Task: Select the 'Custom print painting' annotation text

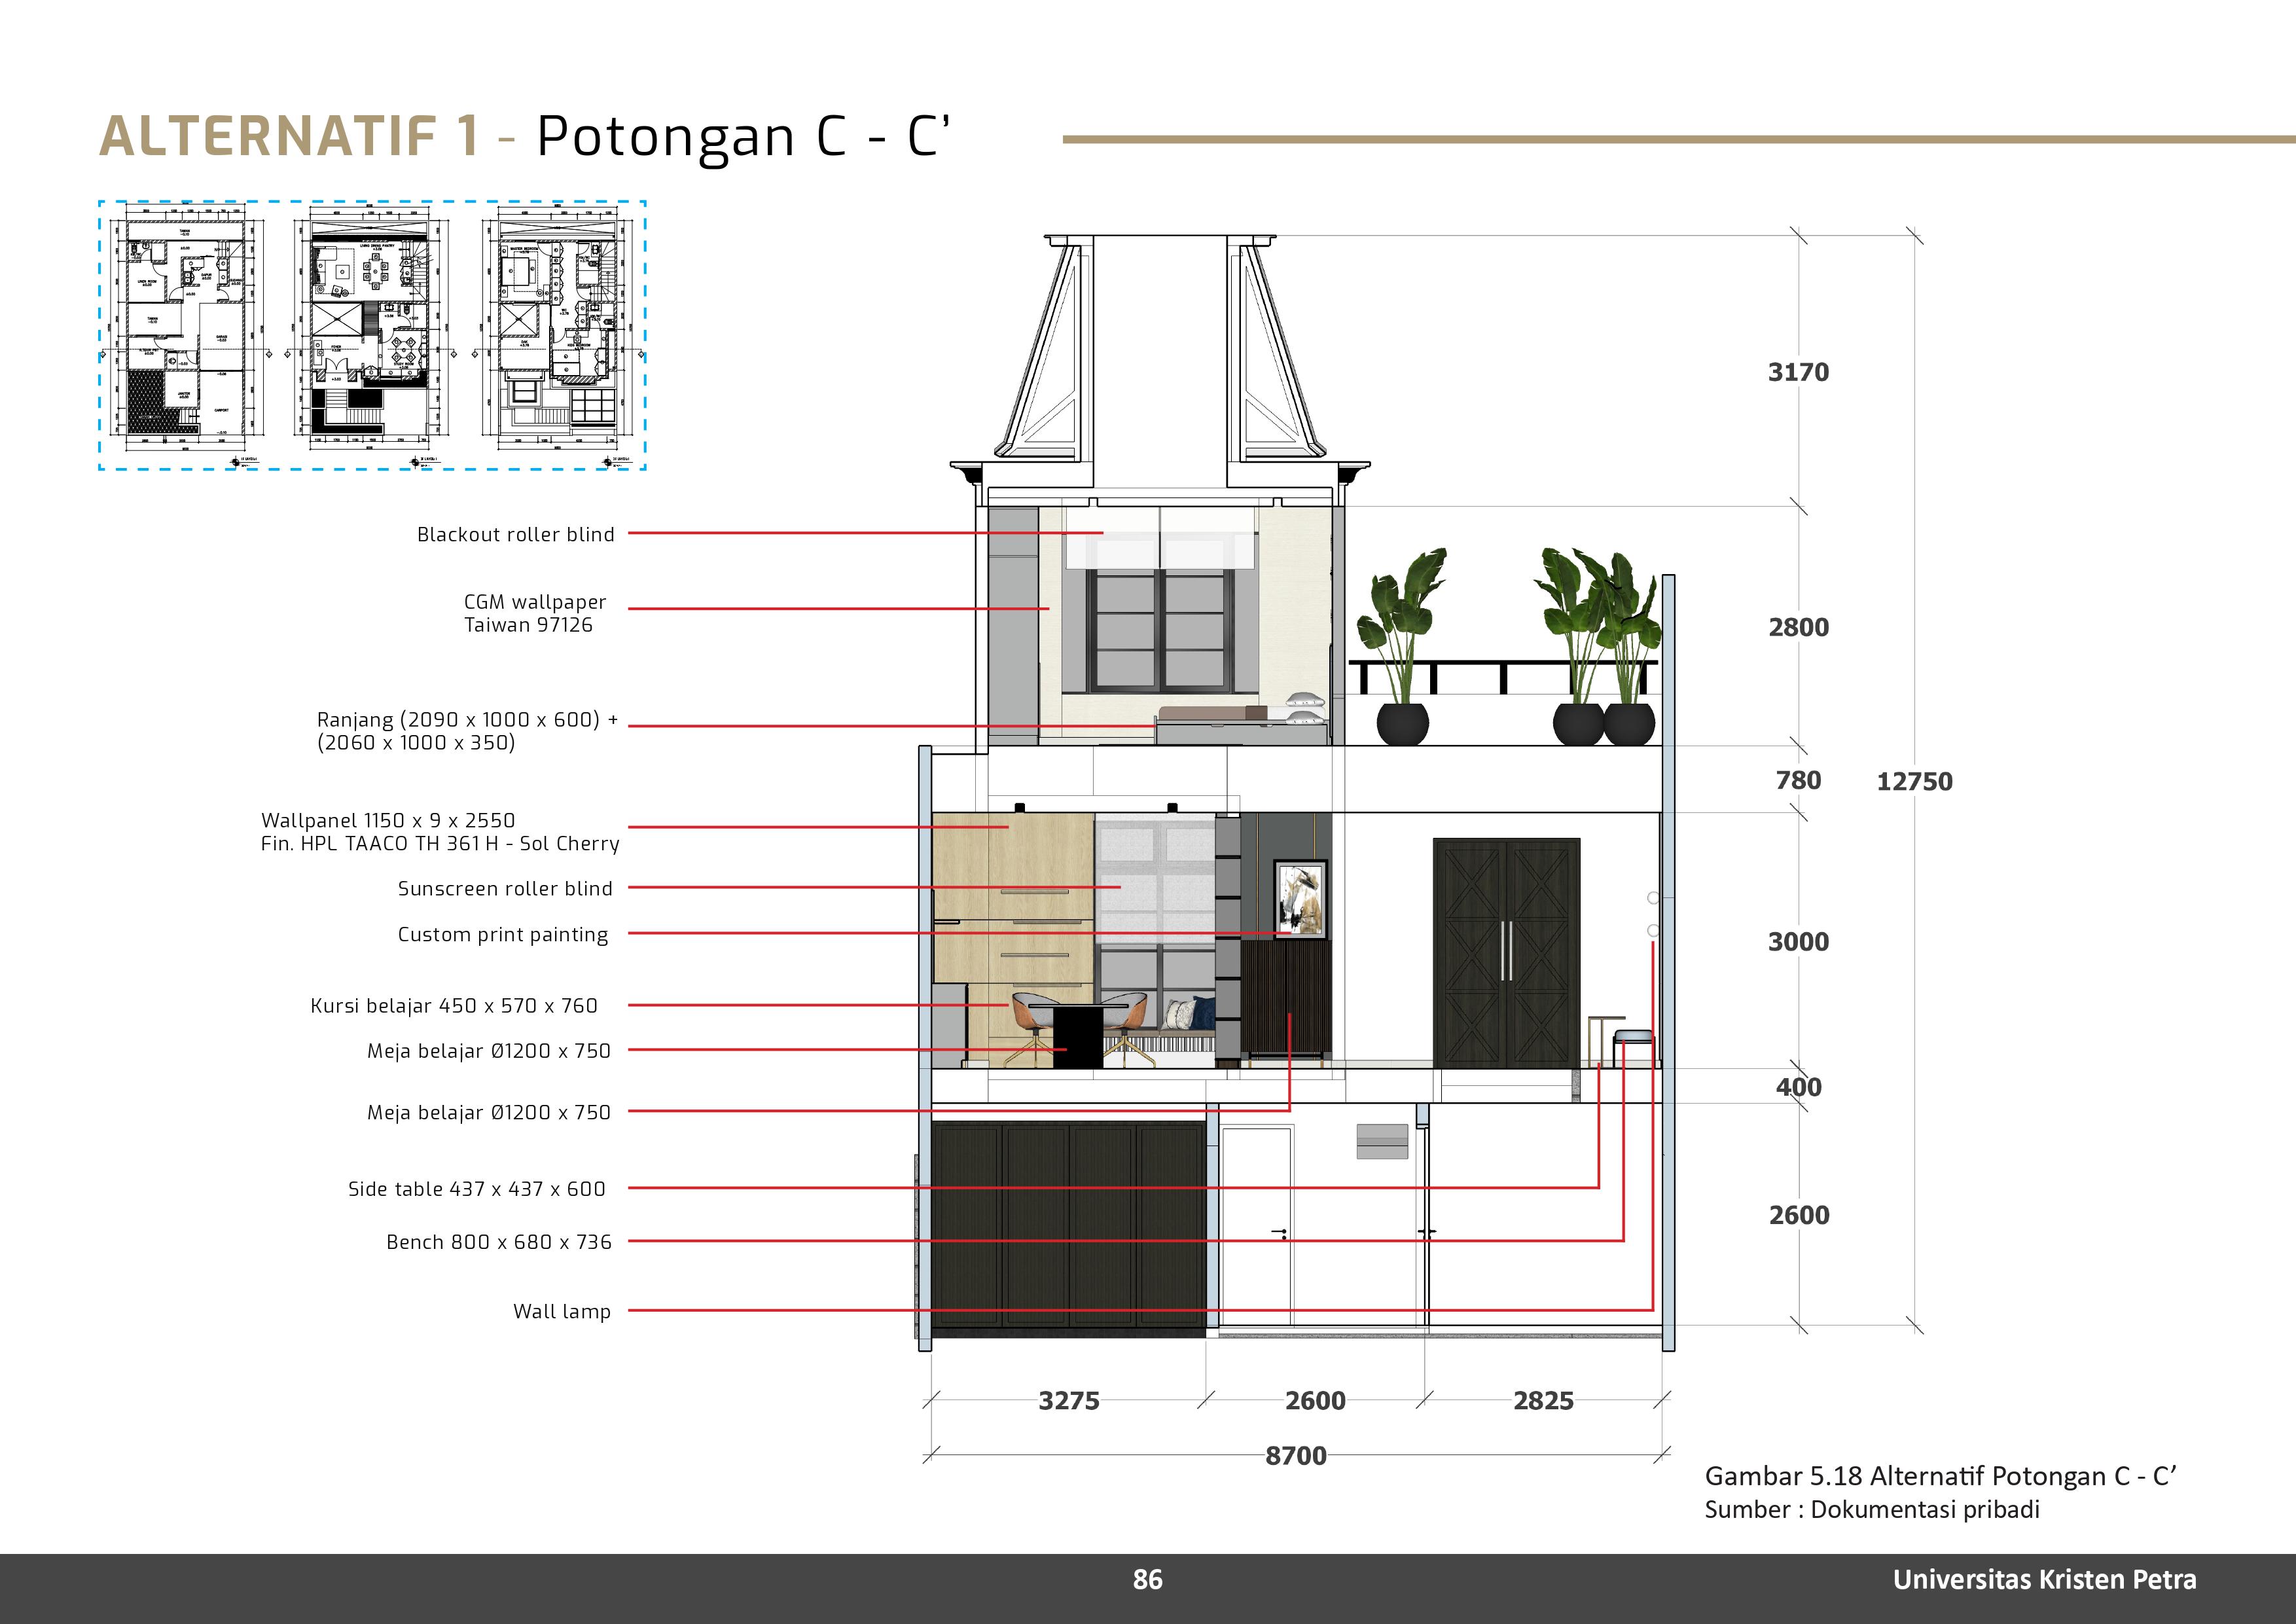Action: click(x=502, y=935)
